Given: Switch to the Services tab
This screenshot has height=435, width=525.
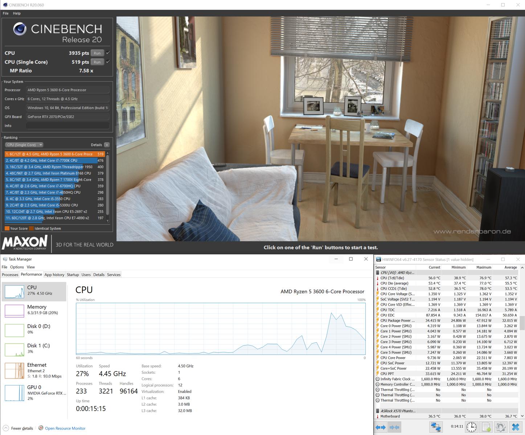Looking at the screenshot, I should point(114,275).
